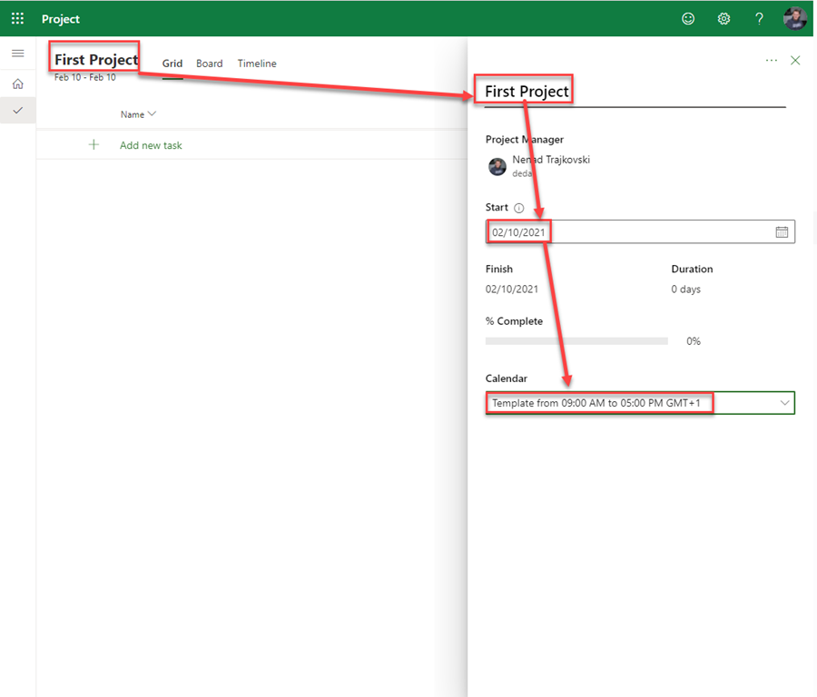The image size is (817, 697).
Task: Select the Grid tab
Action: click(172, 64)
